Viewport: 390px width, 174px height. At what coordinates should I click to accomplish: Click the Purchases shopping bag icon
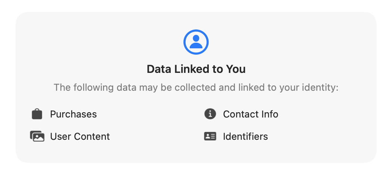coord(37,114)
